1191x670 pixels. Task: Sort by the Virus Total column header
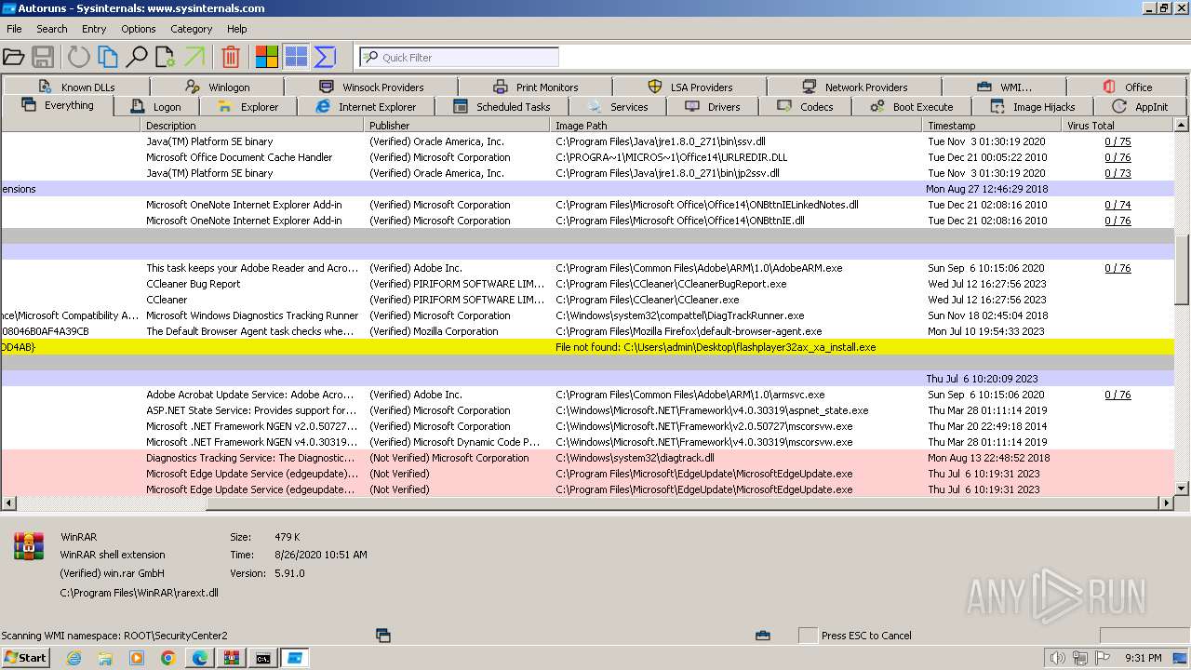click(1117, 125)
